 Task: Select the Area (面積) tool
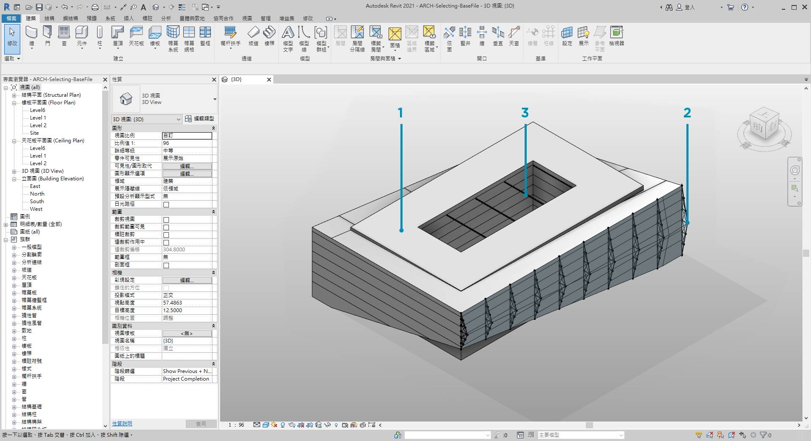tap(395, 38)
